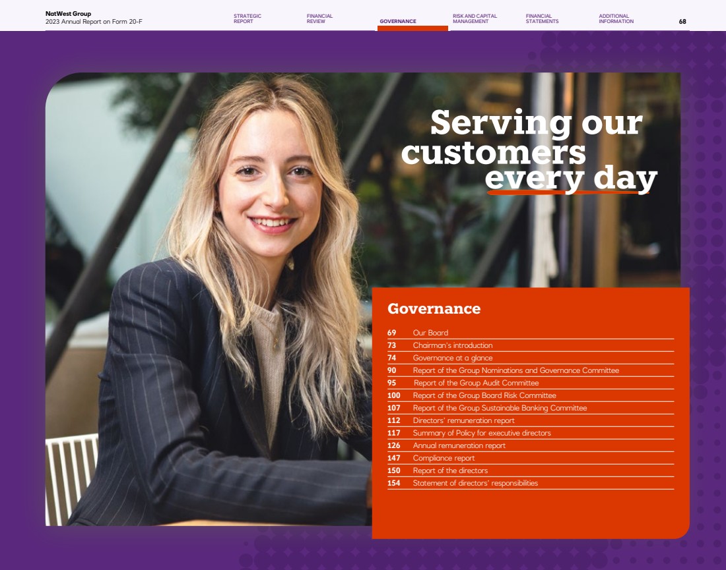Open the Directors' remuneration report
The width and height of the screenshot is (726, 570).
[x=531, y=420]
